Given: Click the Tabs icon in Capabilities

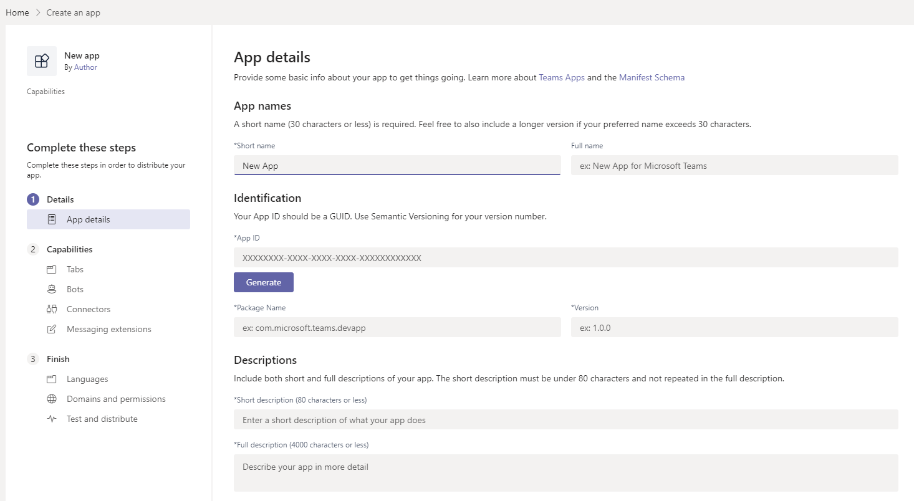Looking at the screenshot, I should pos(52,269).
